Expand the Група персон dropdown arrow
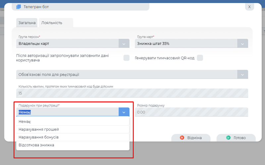 click(x=124, y=44)
